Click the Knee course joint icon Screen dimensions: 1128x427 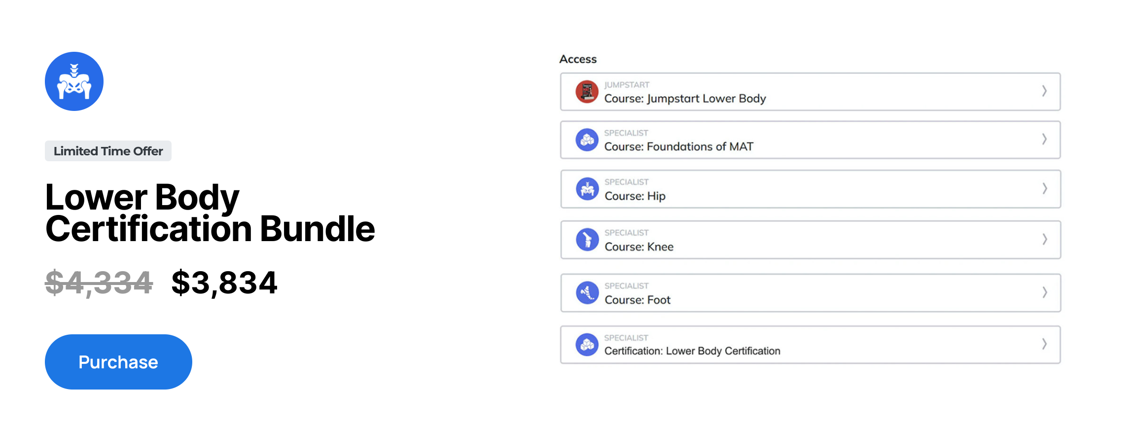pyautogui.click(x=587, y=240)
